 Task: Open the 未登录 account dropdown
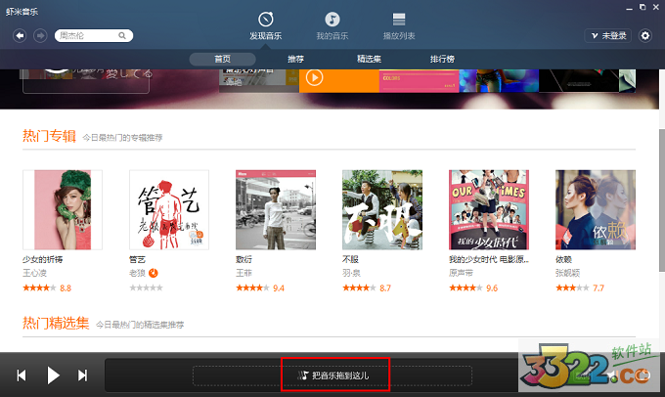coord(608,35)
